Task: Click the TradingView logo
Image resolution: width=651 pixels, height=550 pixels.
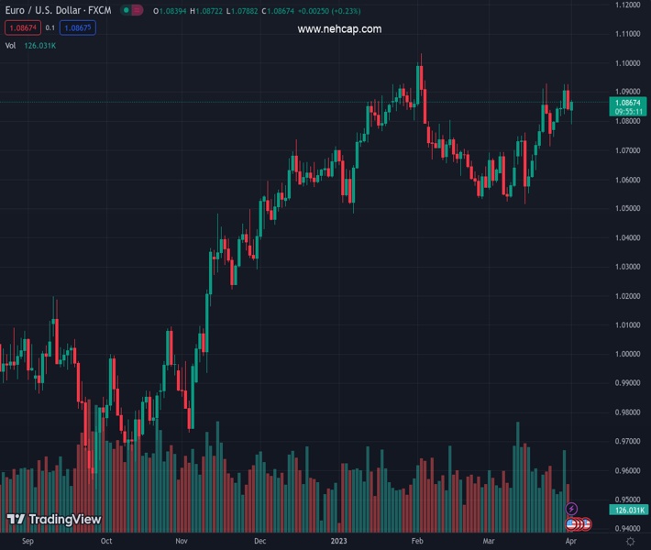Action: (x=54, y=520)
